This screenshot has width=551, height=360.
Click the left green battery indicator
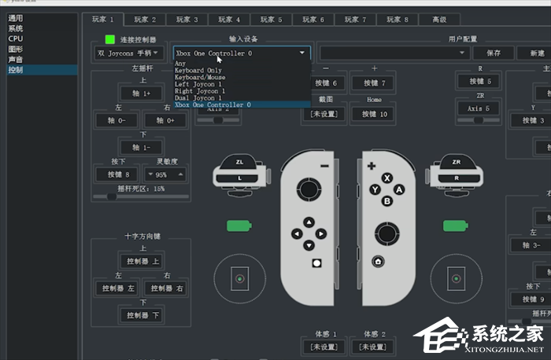click(239, 226)
